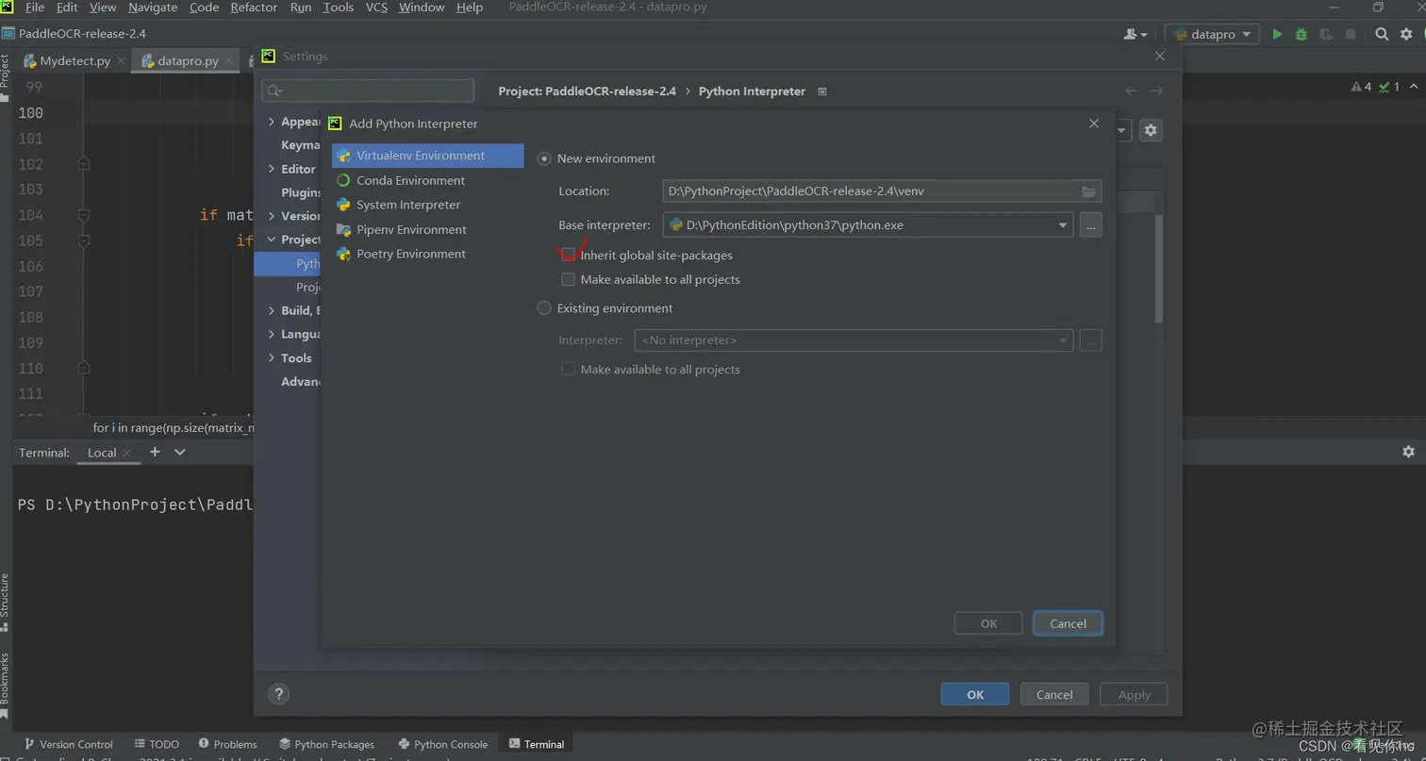Open the Tools menu
Image resolution: width=1426 pixels, height=761 pixels.
339,8
